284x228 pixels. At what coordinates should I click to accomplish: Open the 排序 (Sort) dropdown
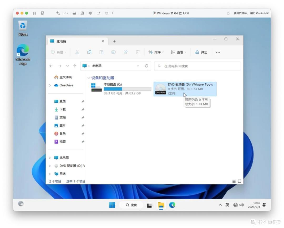[156, 52]
